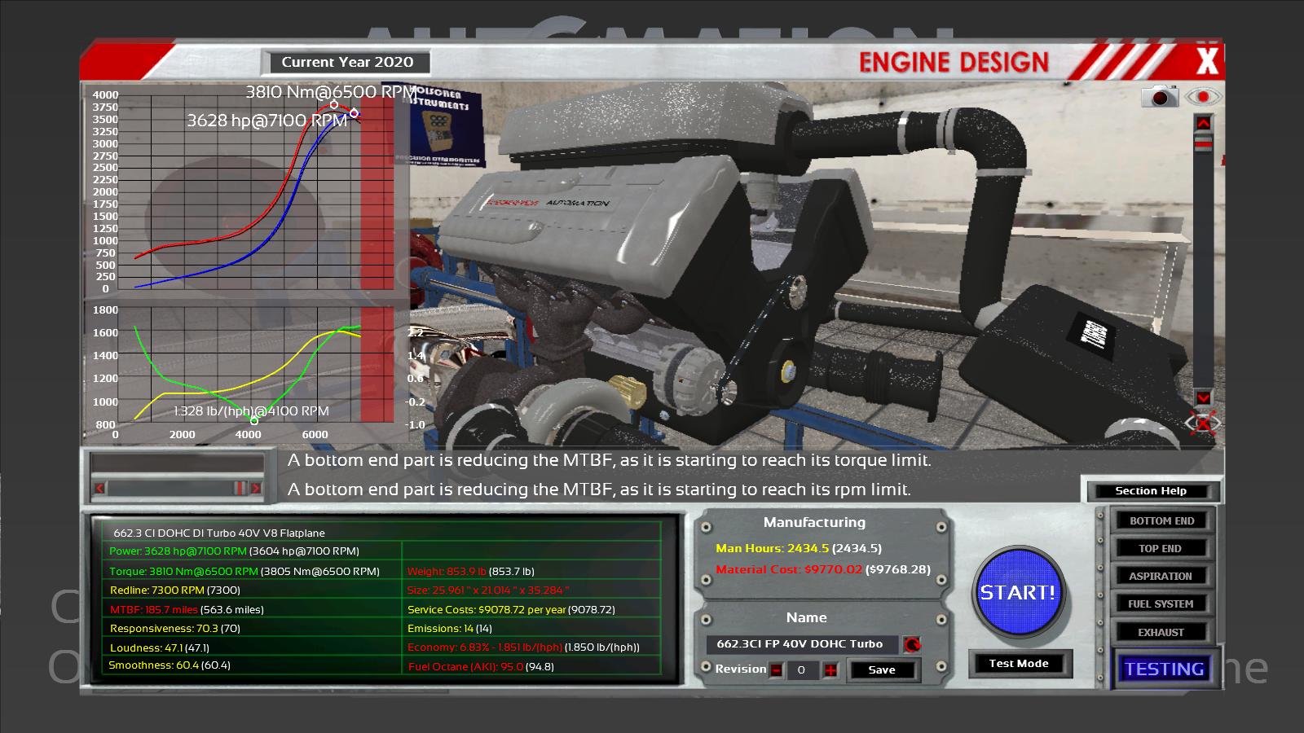The height and width of the screenshot is (733, 1304).
Task: Open the Top End section
Action: click(1161, 548)
